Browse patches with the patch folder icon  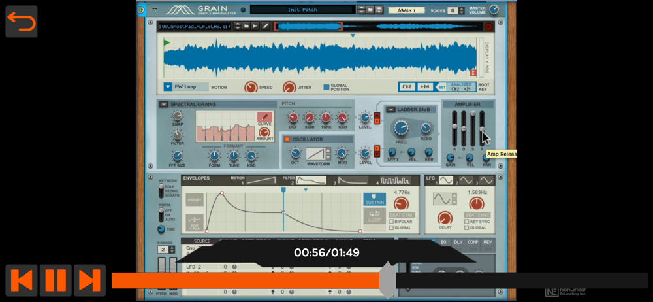pos(370,10)
